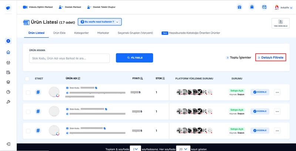Switch to the Ürün Ekle tab
Image resolution: width=296 pixels, height=151 pixels.
tap(59, 33)
